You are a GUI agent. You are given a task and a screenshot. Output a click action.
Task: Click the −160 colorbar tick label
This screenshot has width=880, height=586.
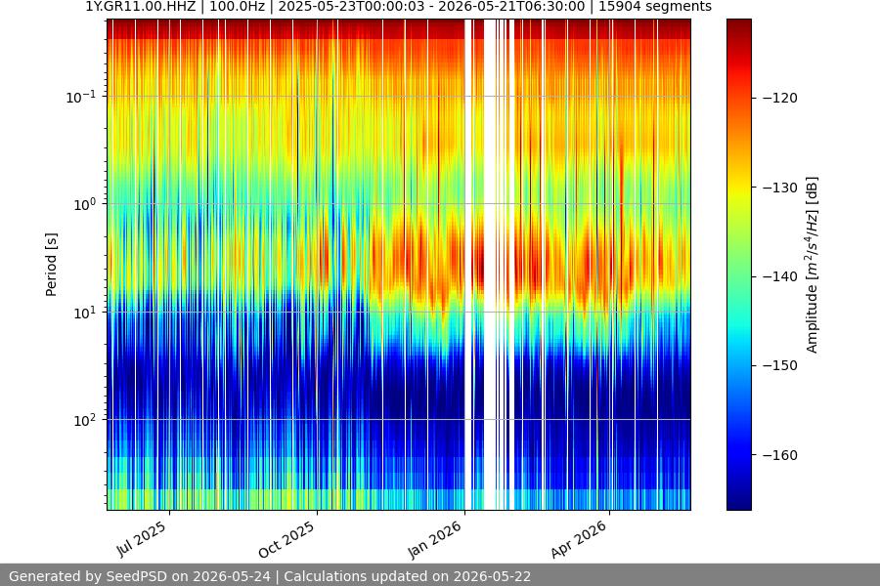click(x=779, y=455)
